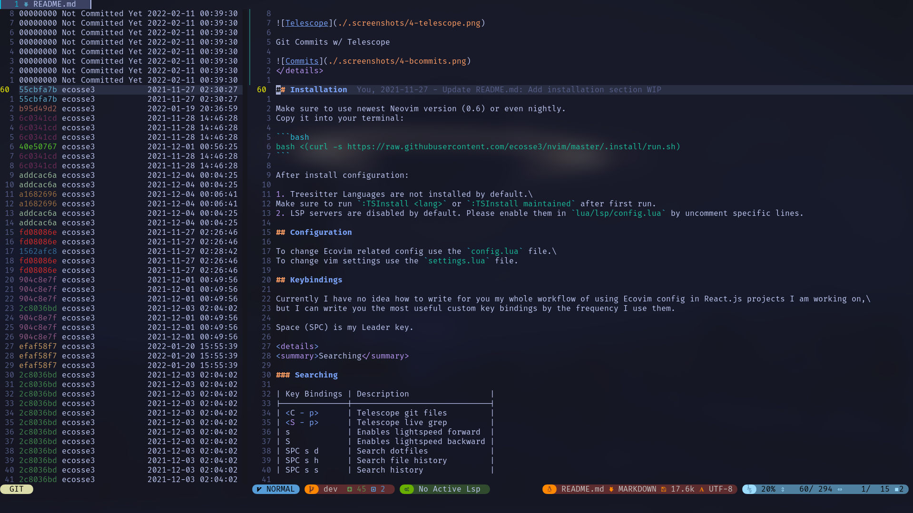
Task: Click blame row 11 with a1682696
Action: (x=121, y=194)
